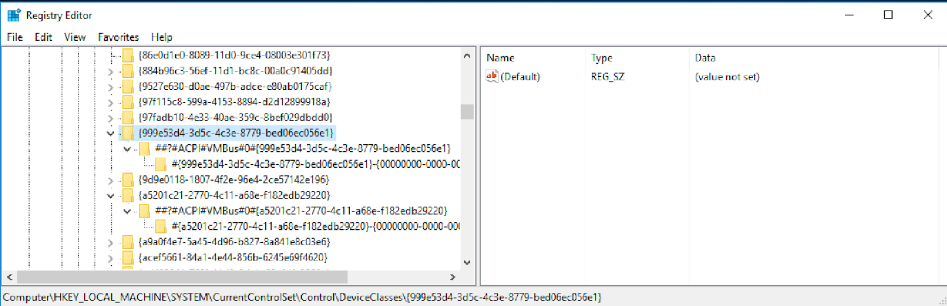Viewport: 947px width, 306px height.
Task: Expand the {9d9e0118-1807-4f2e-96e4-2ce57142e196} key
Action: (111, 180)
